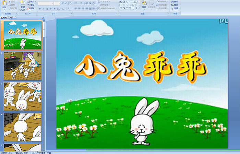Select the straight line shape
Image resolution: width=240 pixels, height=154 pixels.
(x=127, y=2)
